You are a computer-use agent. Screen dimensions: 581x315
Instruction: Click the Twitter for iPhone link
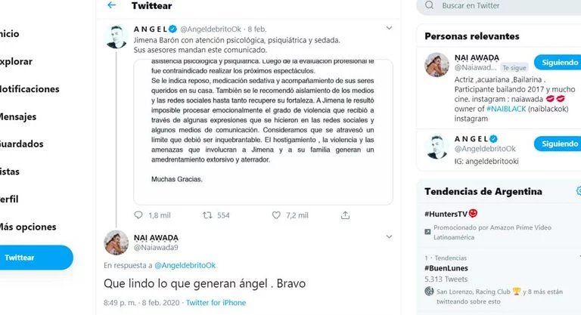[216, 303]
